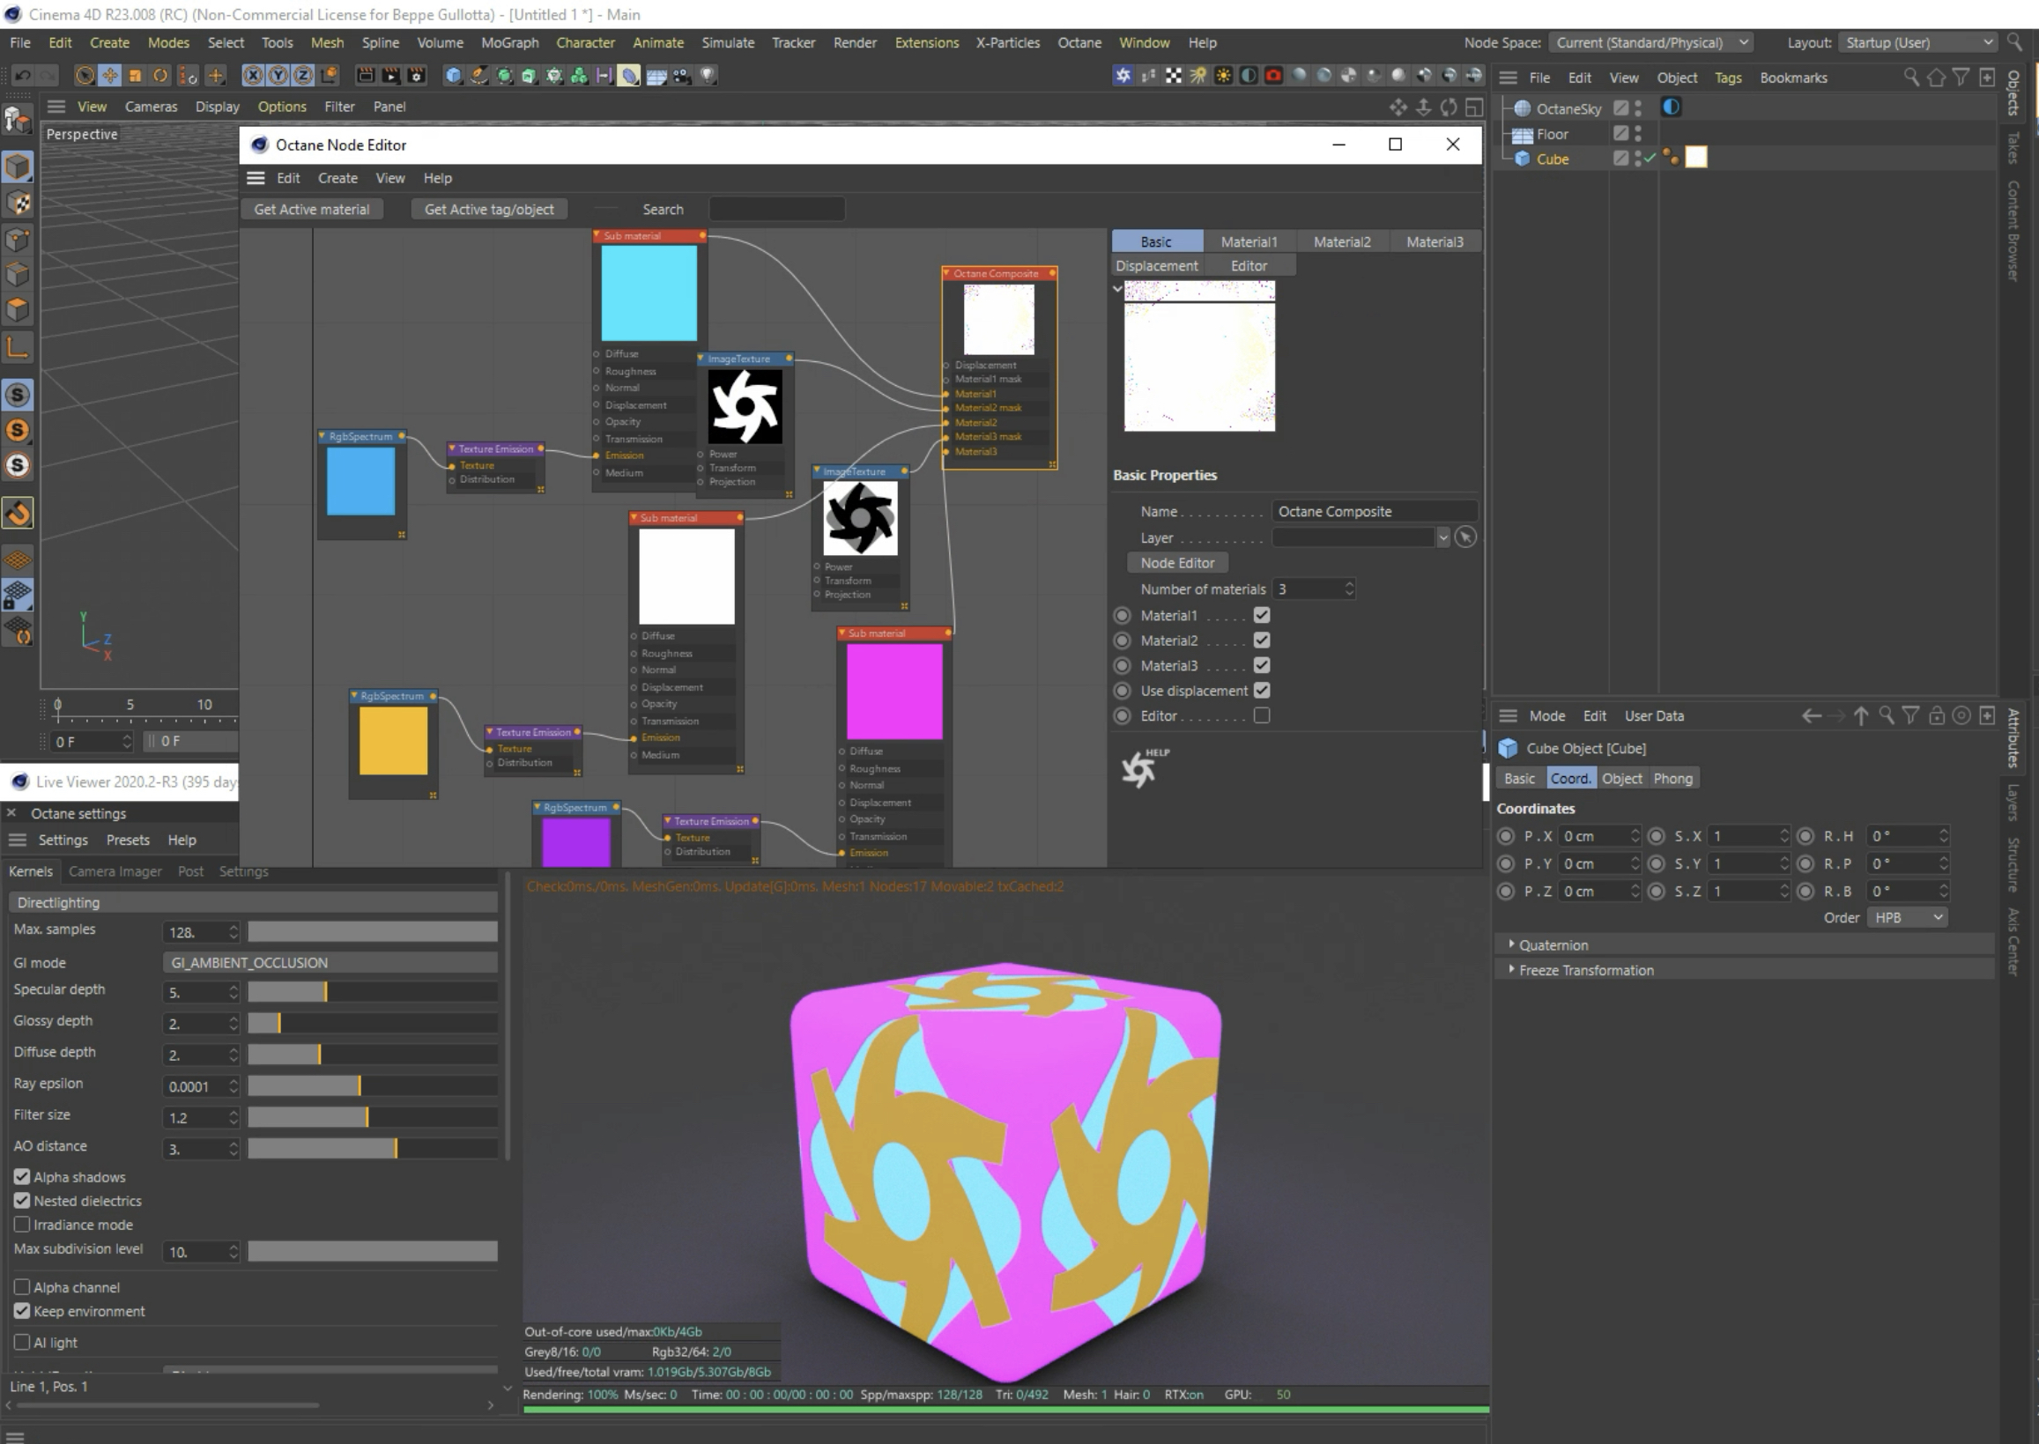Uncheck the Use displacement checkbox
The width and height of the screenshot is (2039, 1444).
coord(1261,690)
